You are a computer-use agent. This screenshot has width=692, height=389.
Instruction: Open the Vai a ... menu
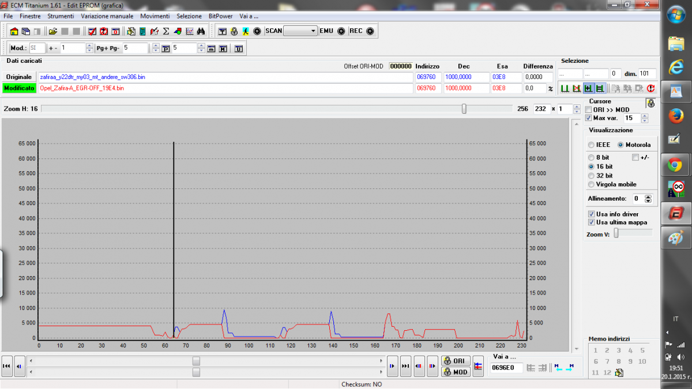[x=249, y=16]
